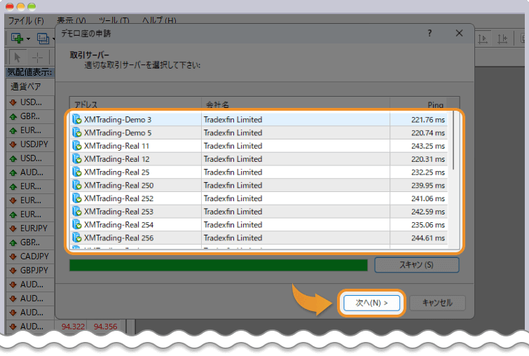This screenshot has width=529, height=356.
Task: Click the down arrow icon beside USDJPY
Action: point(13,144)
